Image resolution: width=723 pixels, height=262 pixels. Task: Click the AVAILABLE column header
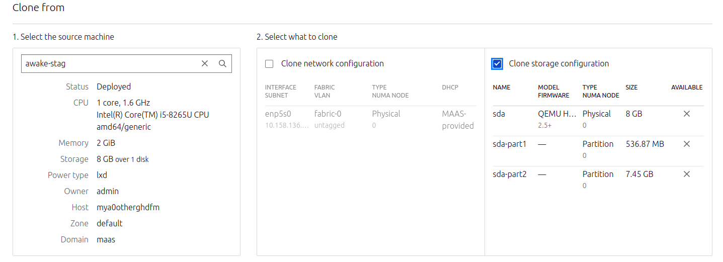click(686, 88)
